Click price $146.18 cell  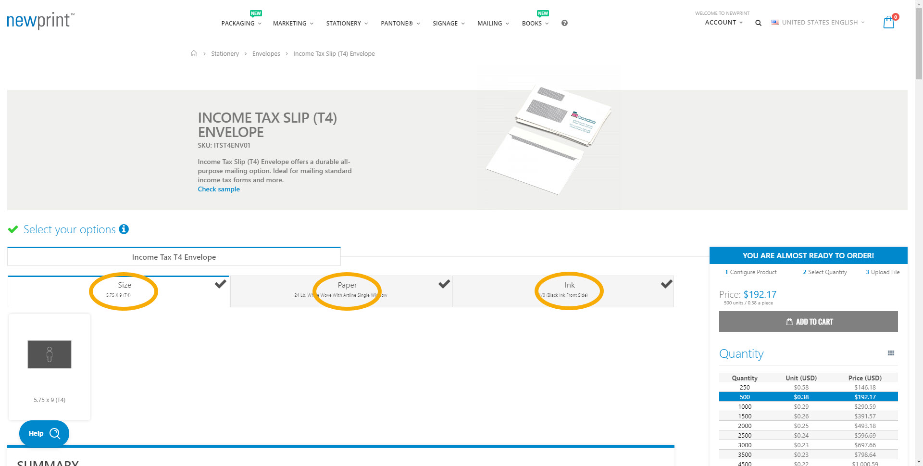click(865, 388)
